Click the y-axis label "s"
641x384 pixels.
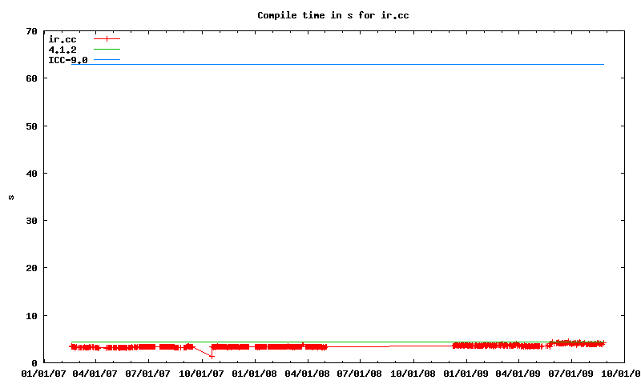(x=10, y=198)
